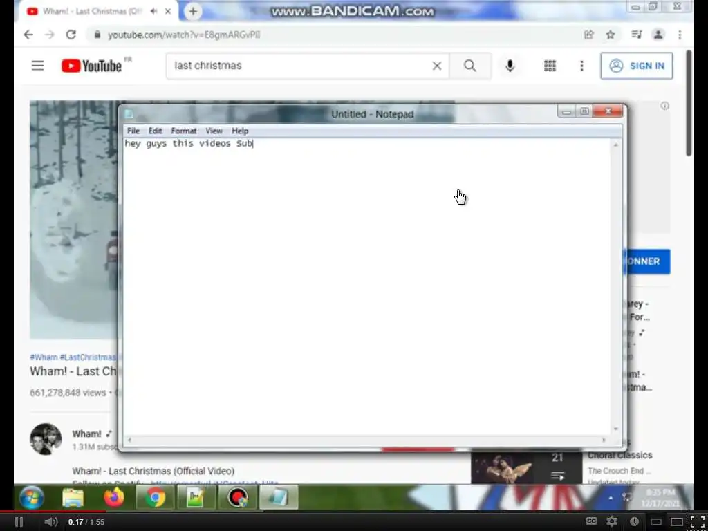708x531 pixels.
Task: Launch Firefox from the taskbar
Action: [x=114, y=497]
